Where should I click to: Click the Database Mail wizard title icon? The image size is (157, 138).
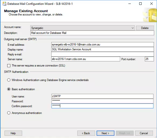(4, 4)
